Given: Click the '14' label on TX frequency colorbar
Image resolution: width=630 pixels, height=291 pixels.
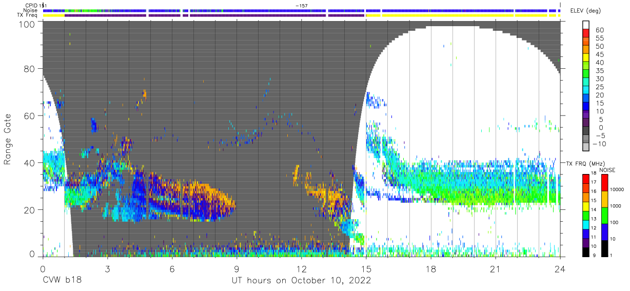Looking at the screenshot, I should coord(594,209).
